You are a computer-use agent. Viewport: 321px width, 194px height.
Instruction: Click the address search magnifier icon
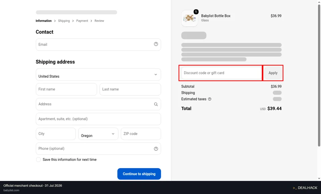point(156,104)
